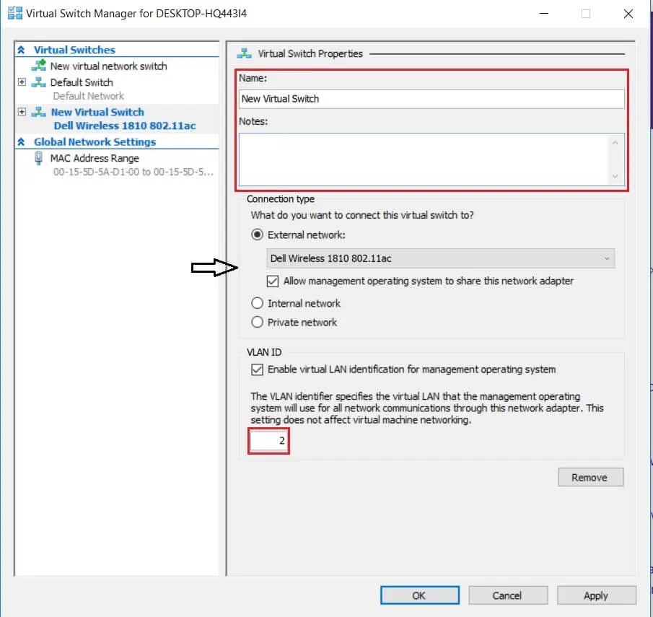Uncheck Allow management operating system sharing
The height and width of the screenshot is (617, 653).
pos(273,281)
